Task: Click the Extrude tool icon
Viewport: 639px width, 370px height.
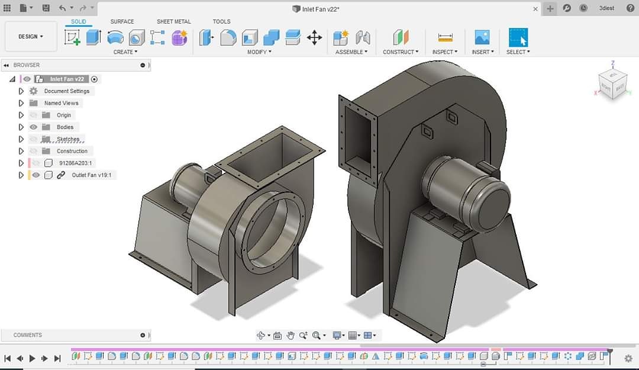Action: click(93, 38)
